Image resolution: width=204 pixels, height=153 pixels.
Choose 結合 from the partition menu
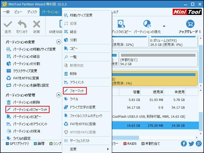click(x=87, y=32)
